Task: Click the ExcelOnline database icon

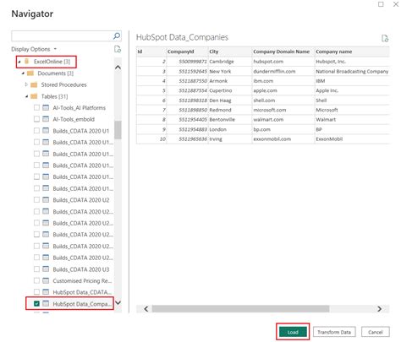Action: pyautogui.click(x=27, y=62)
